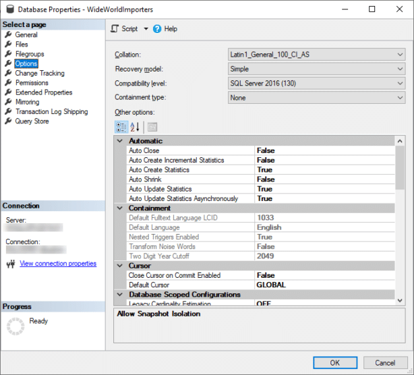Open the Collation dropdown
This screenshot has height=375, width=414.
316,55
